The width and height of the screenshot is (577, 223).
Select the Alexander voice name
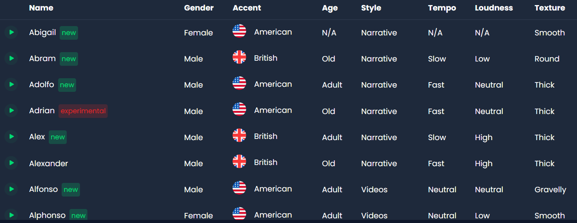pos(48,163)
